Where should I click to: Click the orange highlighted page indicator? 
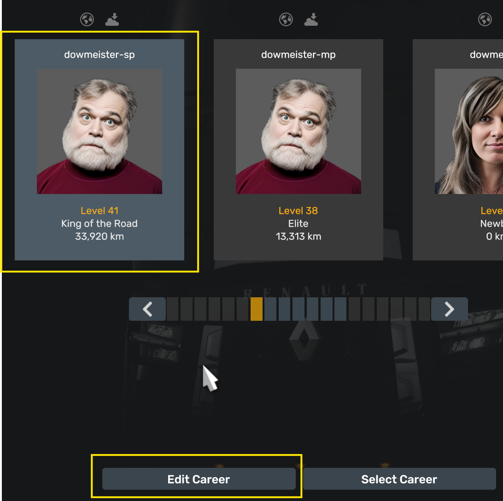[256, 309]
